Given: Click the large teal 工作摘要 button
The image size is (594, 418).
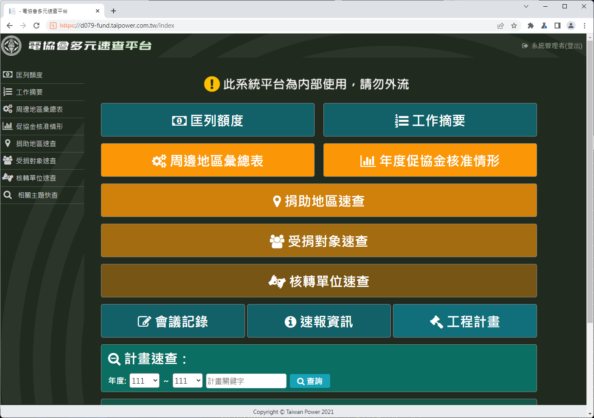Looking at the screenshot, I should (430, 120).
